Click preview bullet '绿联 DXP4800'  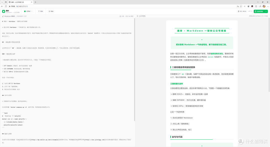tap(189, 100)
